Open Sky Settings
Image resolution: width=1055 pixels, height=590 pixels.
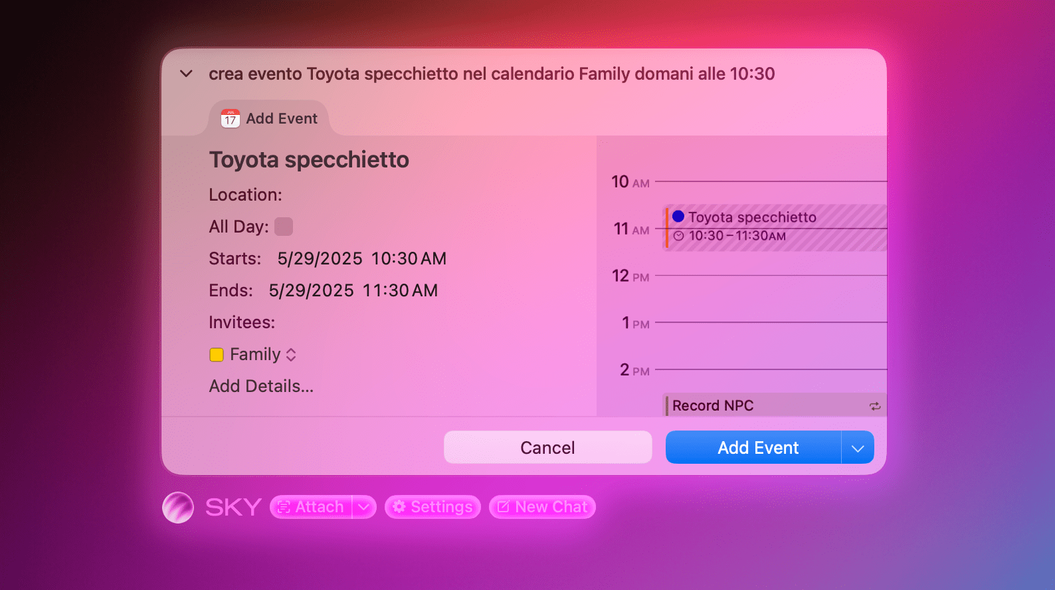(432, 507)
